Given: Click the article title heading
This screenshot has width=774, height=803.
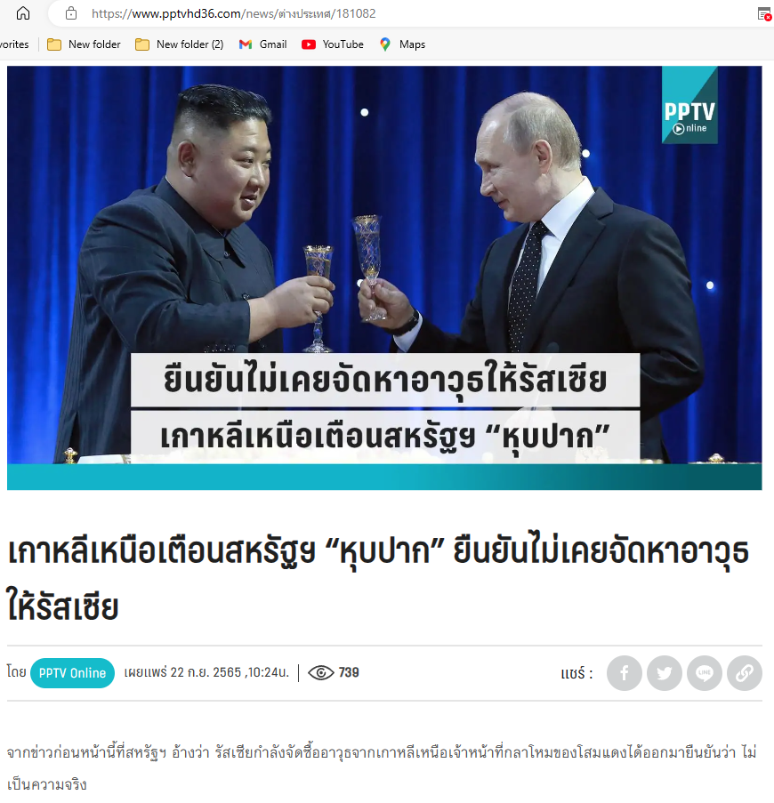Looking at the screenshot, I should click(x=378, y=579).
